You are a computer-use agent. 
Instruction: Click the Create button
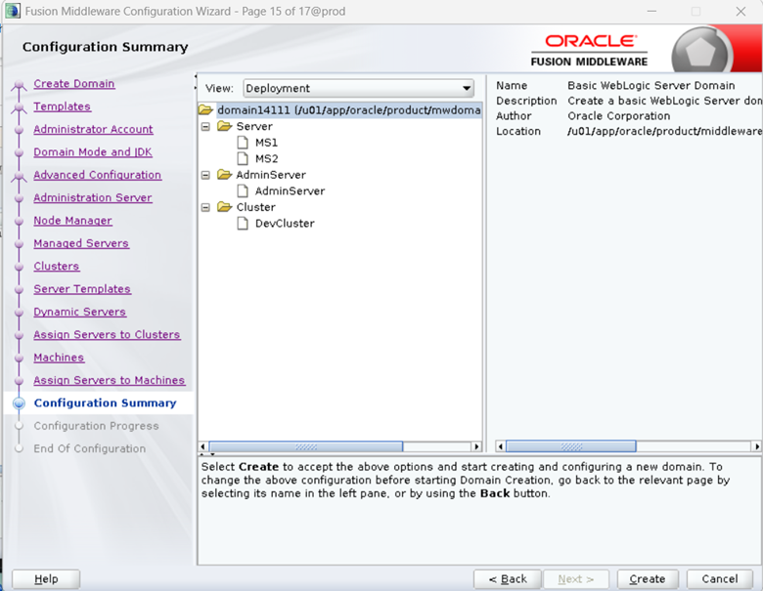pyautogui.click(x=648, y=579)
